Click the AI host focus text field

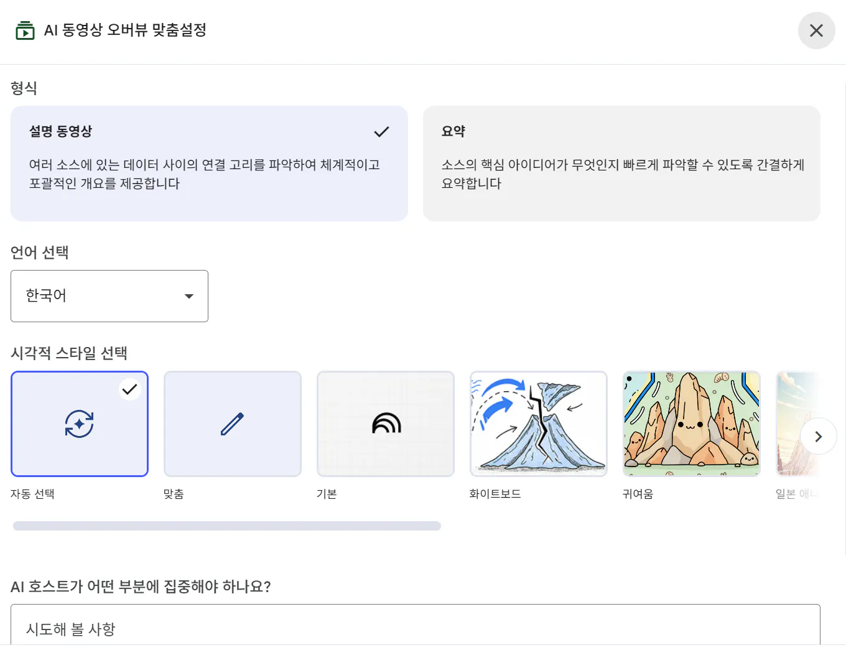coord(415,628)
